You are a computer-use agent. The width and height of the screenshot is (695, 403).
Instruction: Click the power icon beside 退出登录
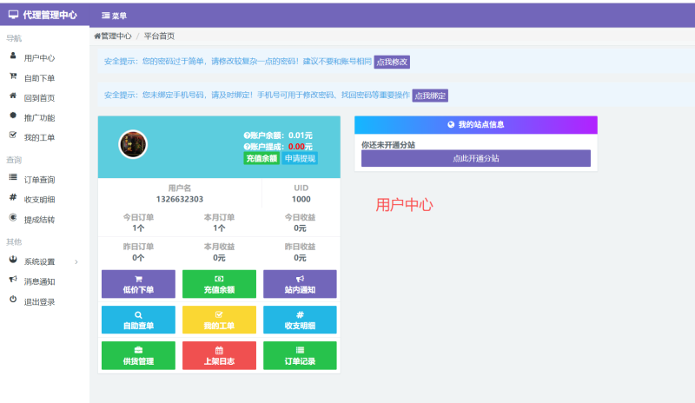13,300
